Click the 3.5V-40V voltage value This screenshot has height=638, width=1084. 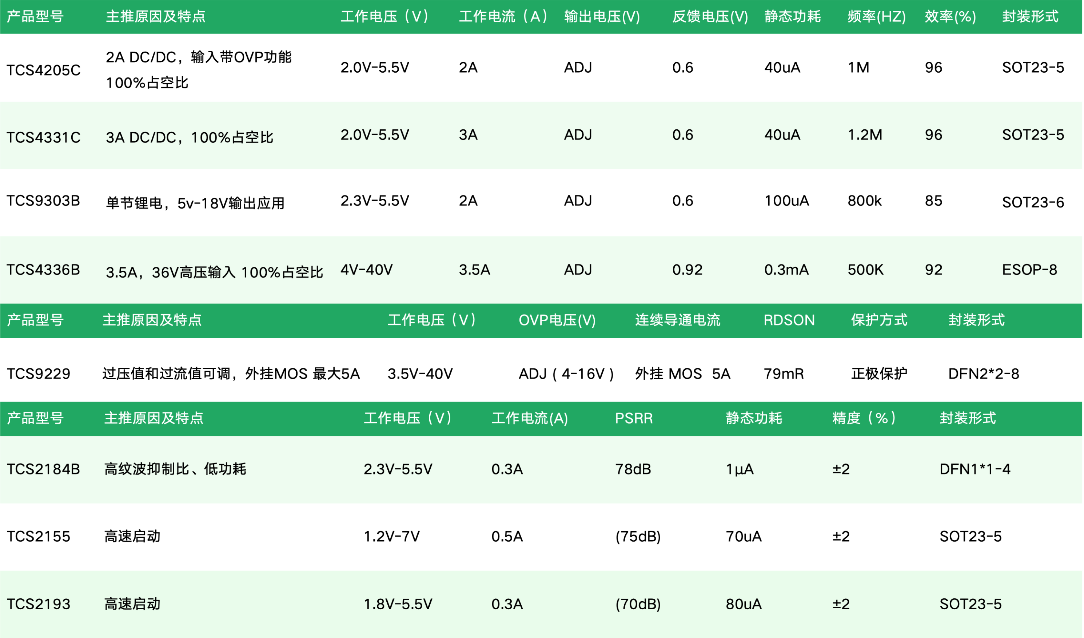[x=420, y=374]
